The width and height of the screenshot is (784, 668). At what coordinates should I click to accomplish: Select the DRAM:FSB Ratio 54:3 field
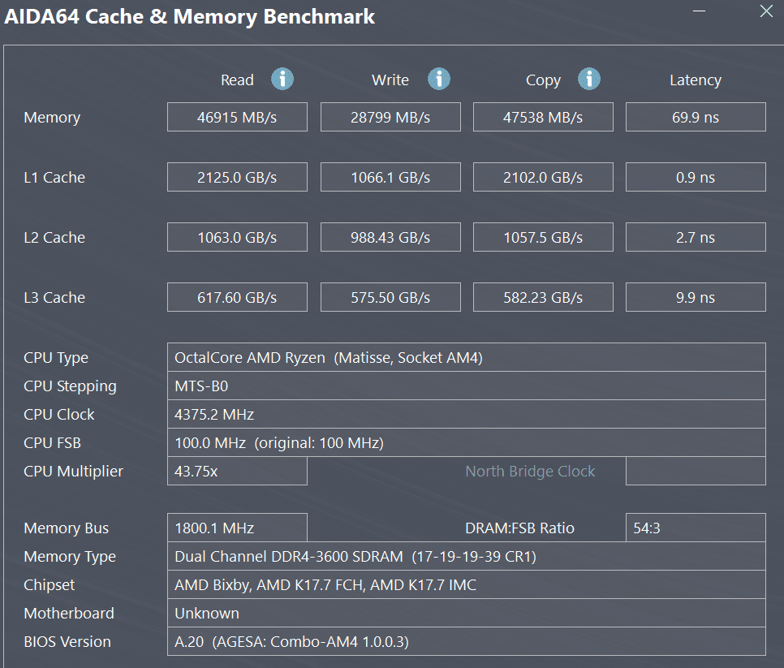[x=696, y=528]
